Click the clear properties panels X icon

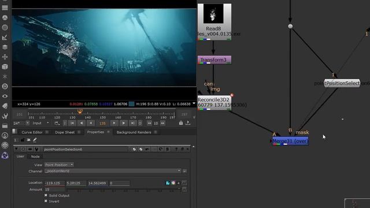click(x=28, y=140)
